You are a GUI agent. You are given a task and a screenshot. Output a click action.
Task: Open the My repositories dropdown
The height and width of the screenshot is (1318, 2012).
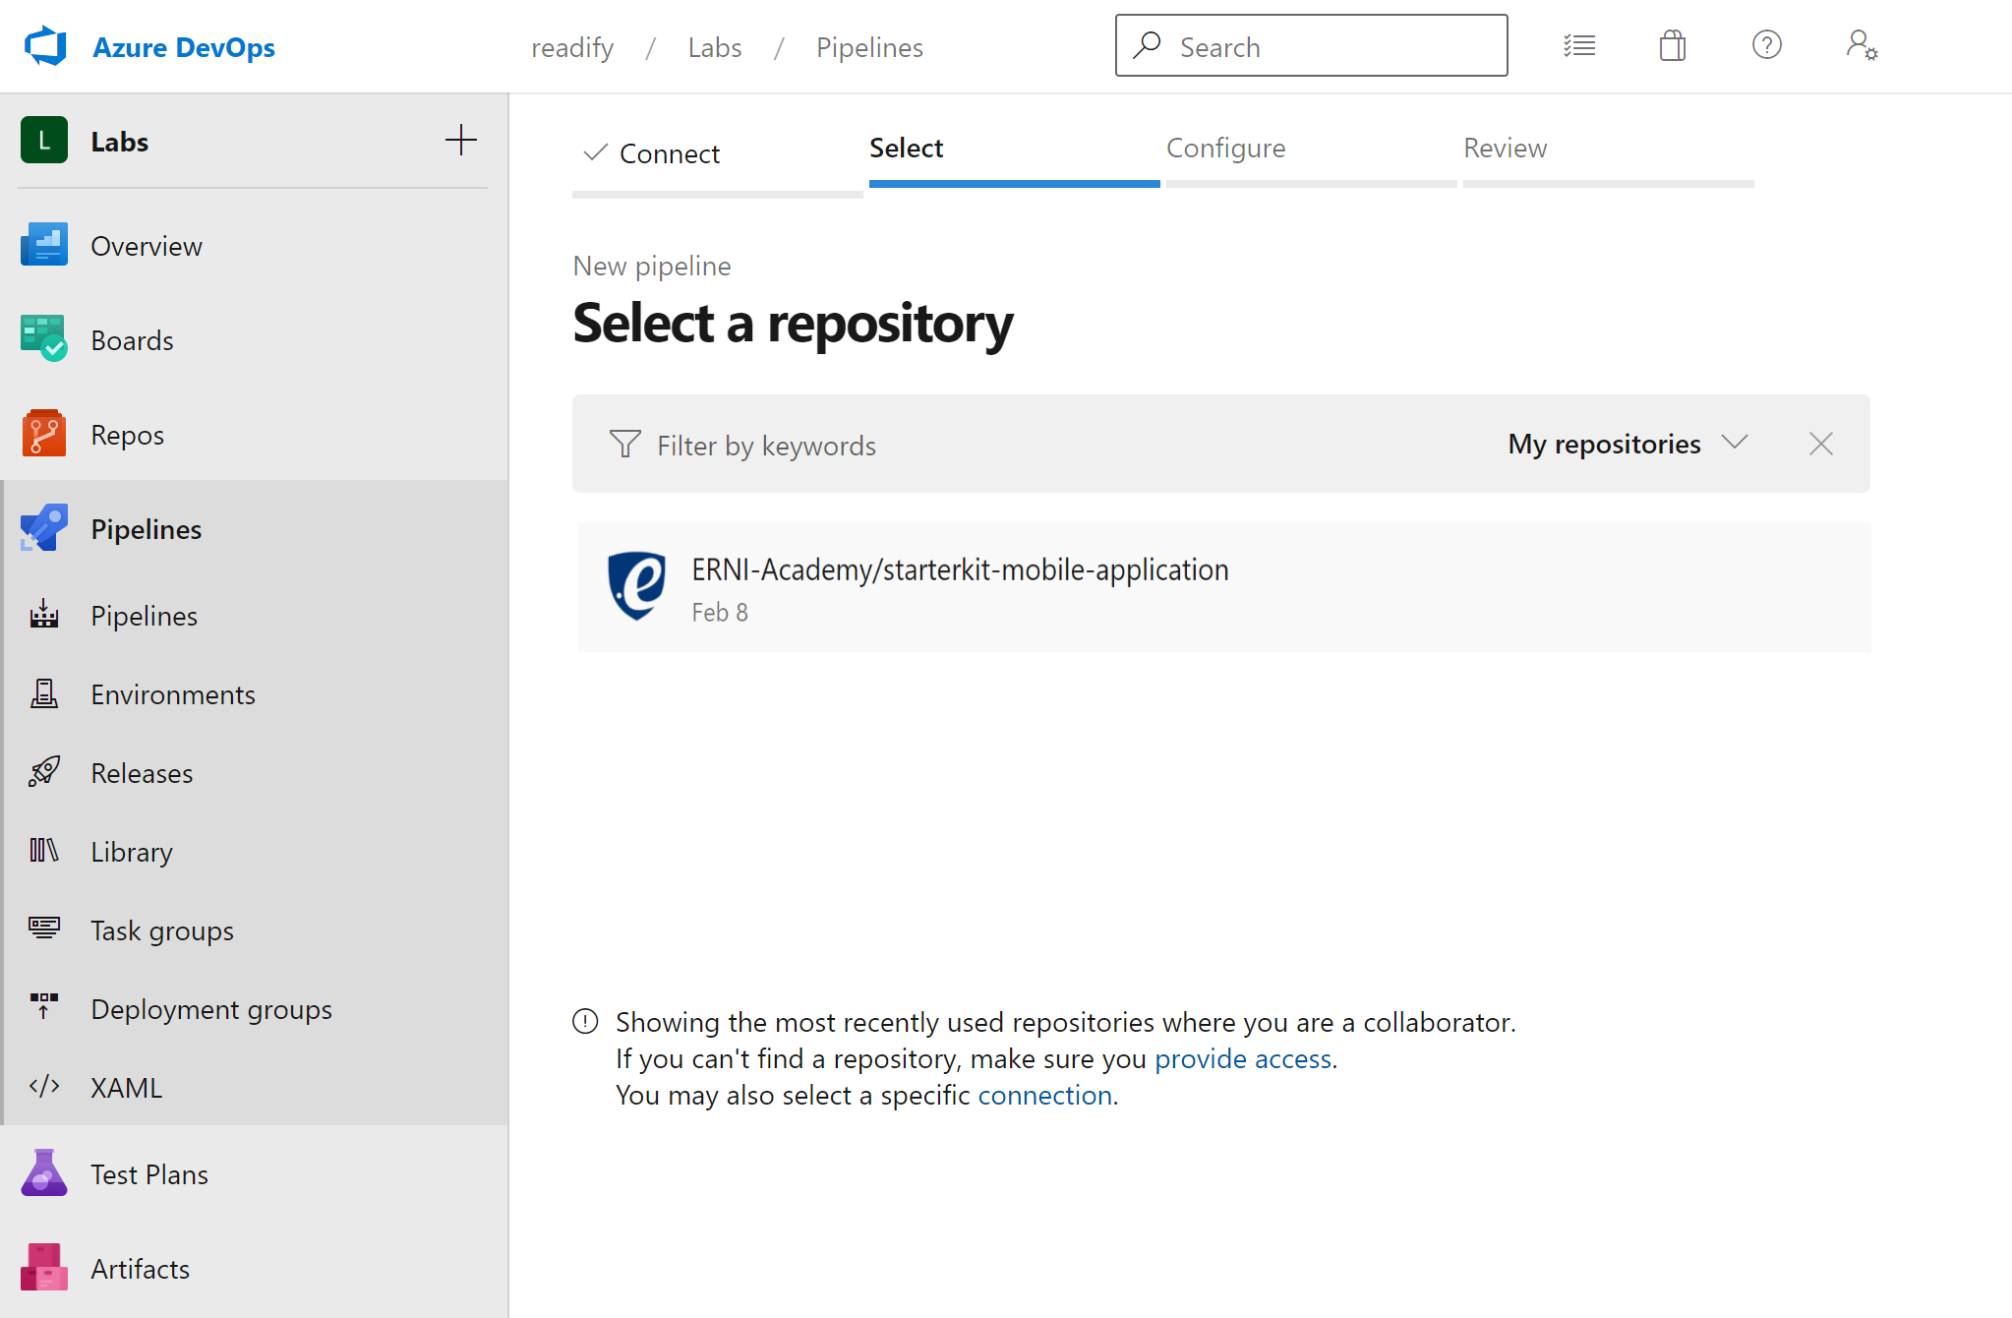1627,444
